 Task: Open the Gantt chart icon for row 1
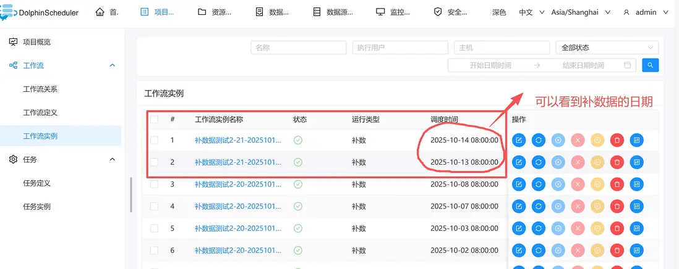pyautogui.click(x=636, y=140)
